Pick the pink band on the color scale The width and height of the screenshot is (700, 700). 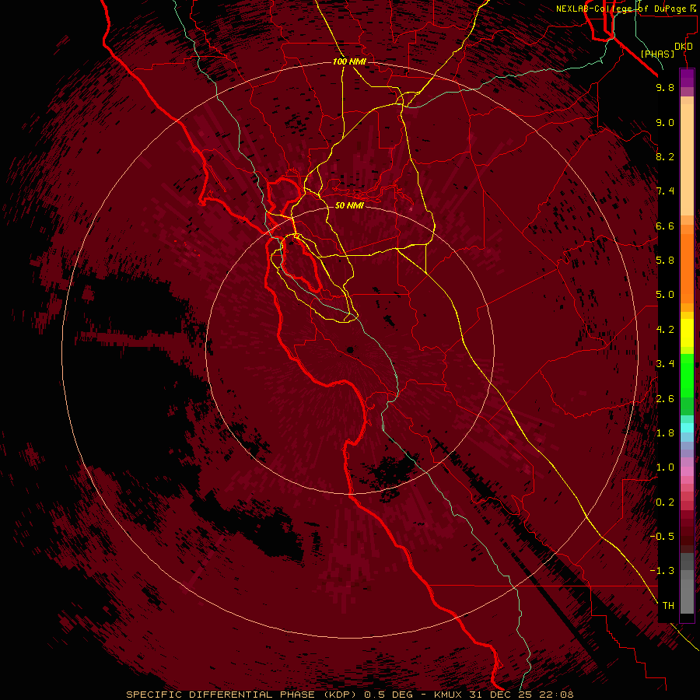click(x=687, y=471)
